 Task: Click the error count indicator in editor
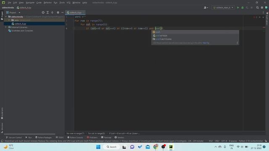click(x=255, y=17)
